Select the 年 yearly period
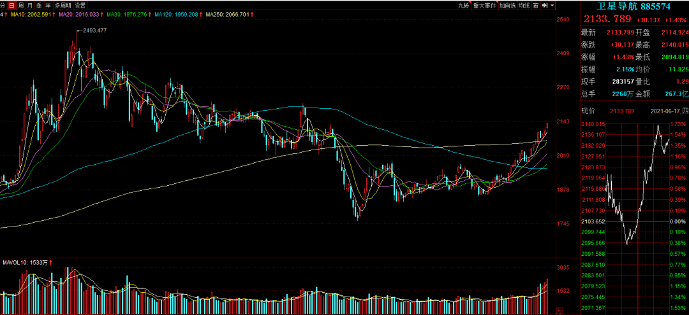This screenshot has width=689, height=315. (47, 5)
